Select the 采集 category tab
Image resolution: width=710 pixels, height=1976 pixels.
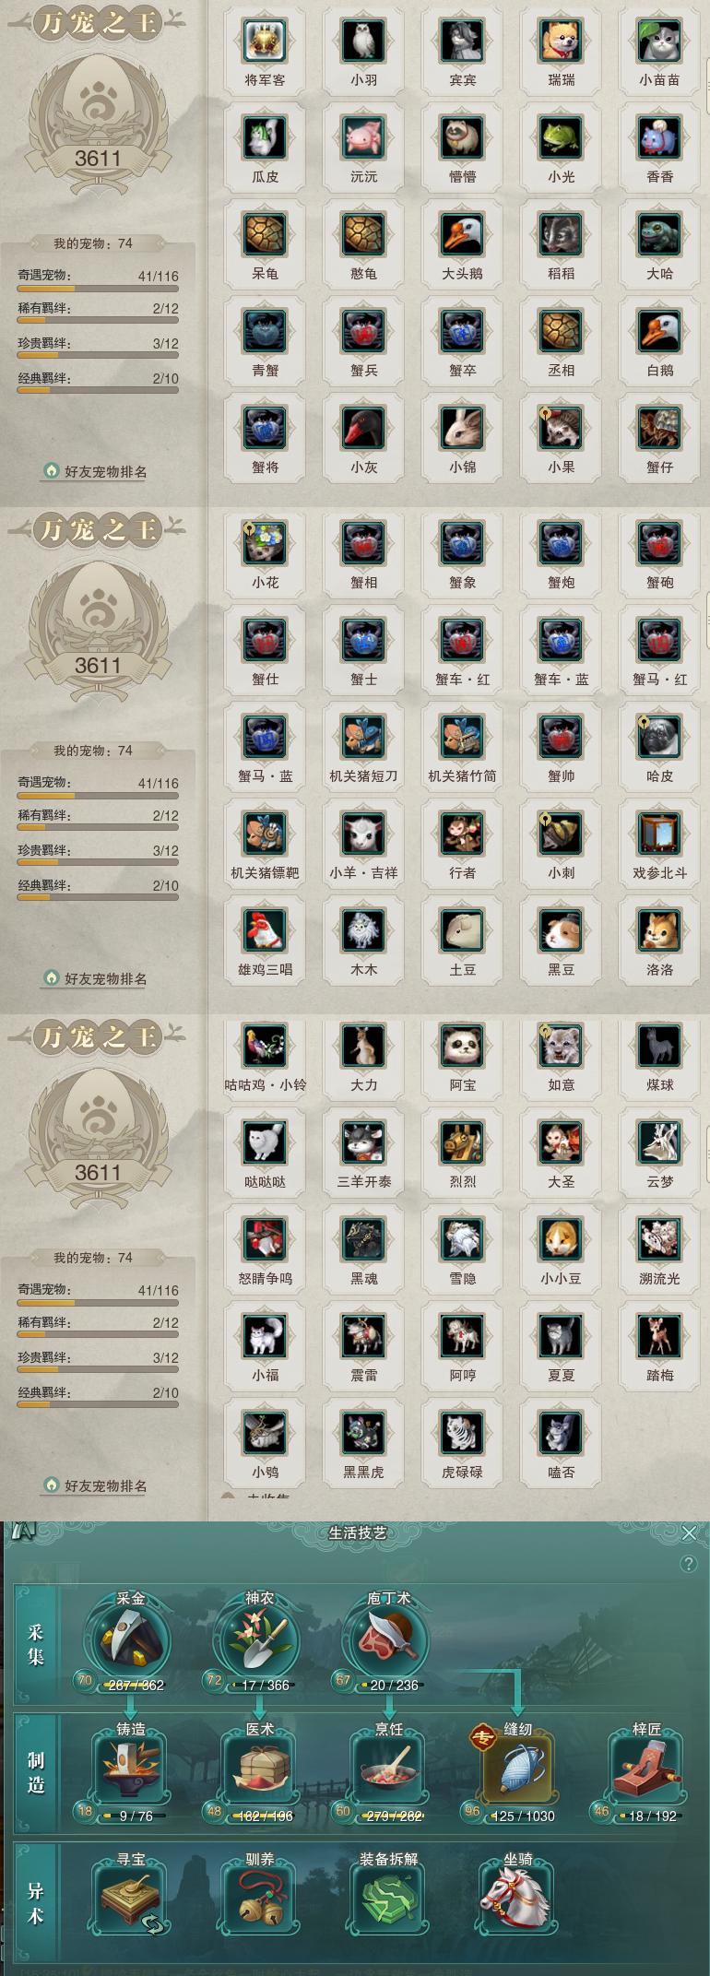pos(36,1645)
